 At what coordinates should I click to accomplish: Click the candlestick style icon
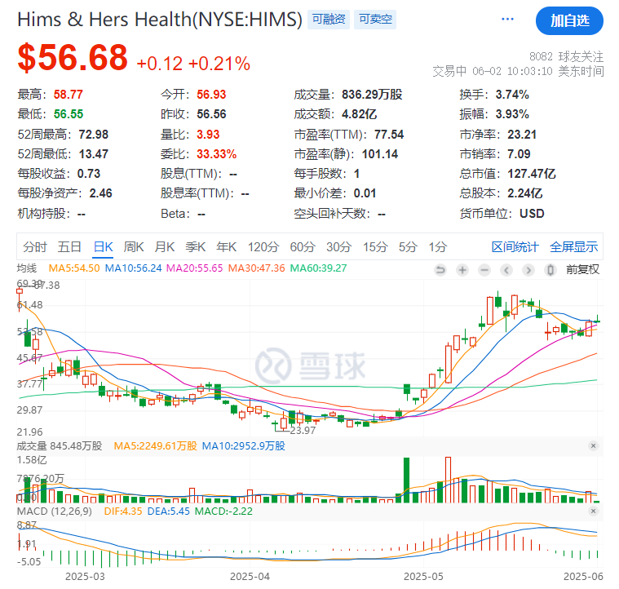(x=550, y=270)
